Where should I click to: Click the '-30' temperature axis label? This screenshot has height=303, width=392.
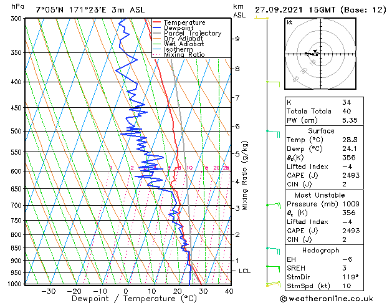pos(48,291)
